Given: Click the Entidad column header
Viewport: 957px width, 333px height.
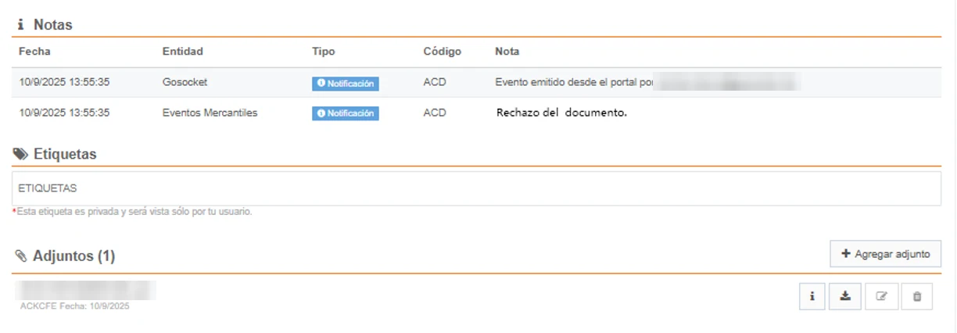Looking at the screenshot, I should point(182,52).
